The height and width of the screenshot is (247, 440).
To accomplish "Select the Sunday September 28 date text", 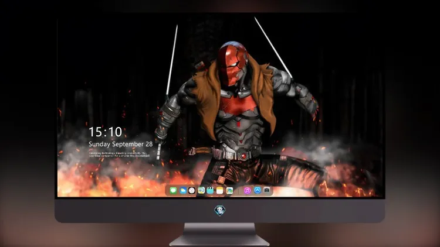I will (x=121, y=144).
